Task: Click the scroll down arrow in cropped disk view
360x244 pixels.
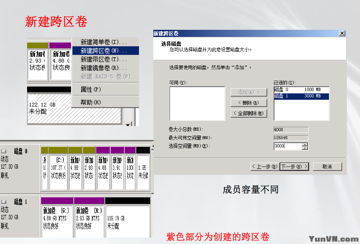Action: 128,124
